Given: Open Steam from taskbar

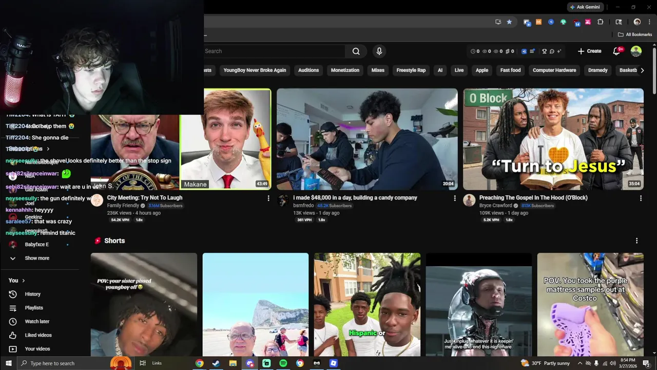Looking at the screenshot, I should [x=216, y=363].
